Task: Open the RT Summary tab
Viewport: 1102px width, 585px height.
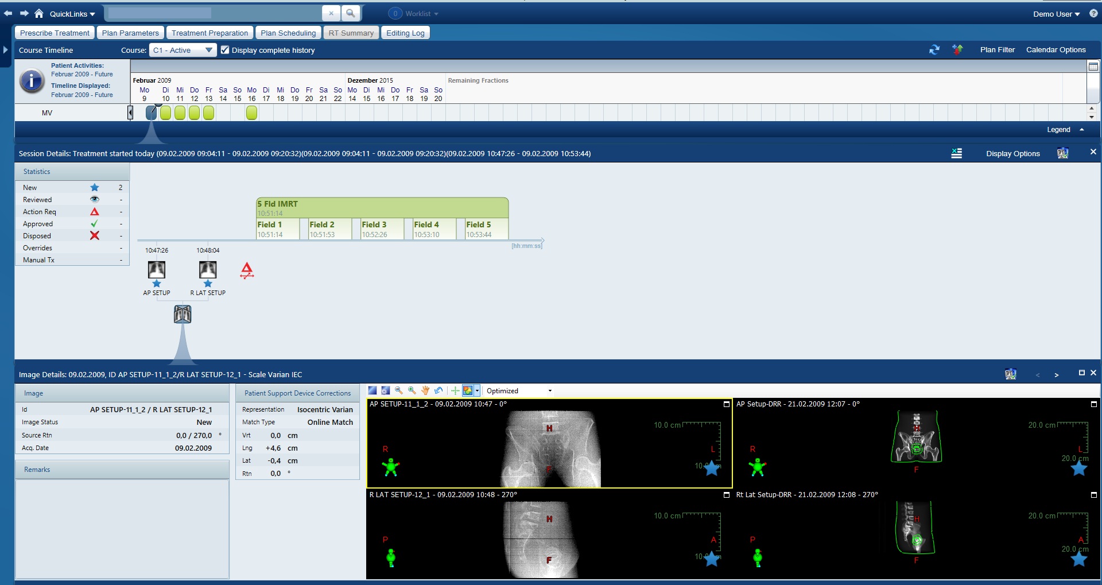Action: 350,32
